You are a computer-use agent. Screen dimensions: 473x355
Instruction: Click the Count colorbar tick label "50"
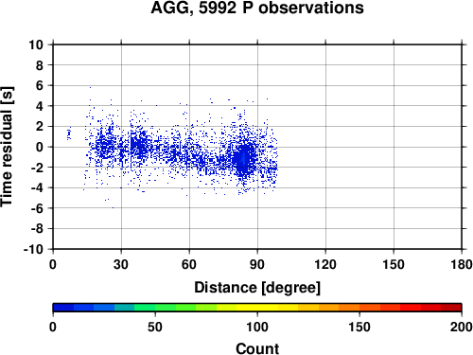tap(155, 327)
